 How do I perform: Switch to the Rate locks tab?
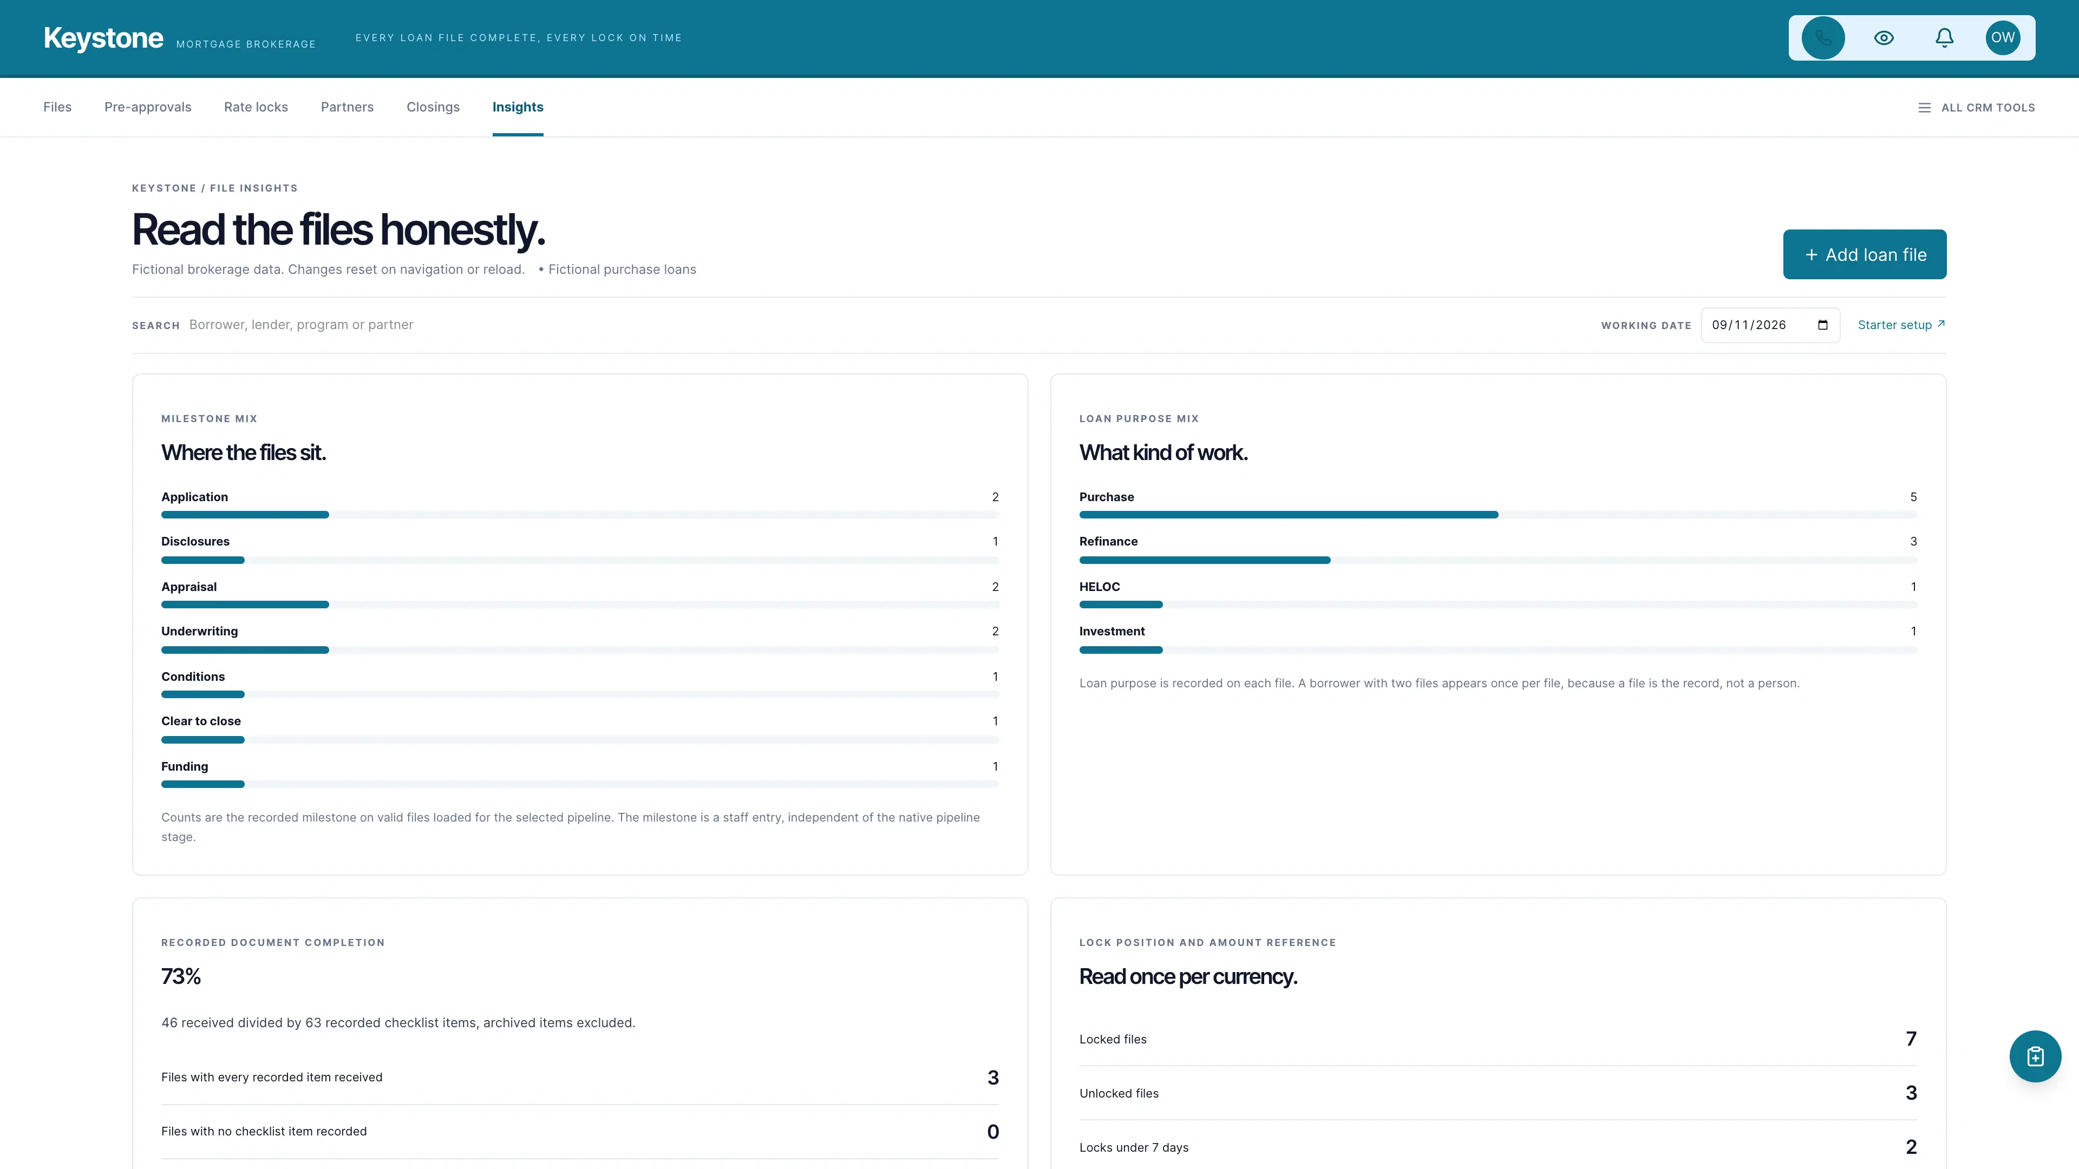(x=256, y=107)
